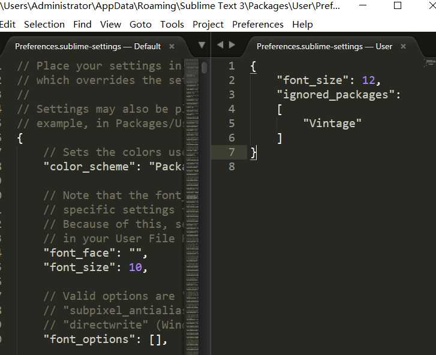This screenshot has height=355, width=436.
Task: Open the Goto menu
Action: [x=140, y=25]
